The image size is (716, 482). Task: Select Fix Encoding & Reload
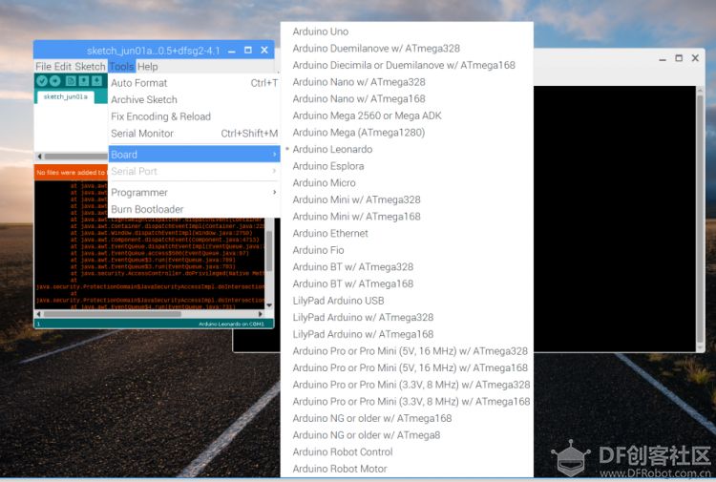pyautogui.click(x=194, y=116)
